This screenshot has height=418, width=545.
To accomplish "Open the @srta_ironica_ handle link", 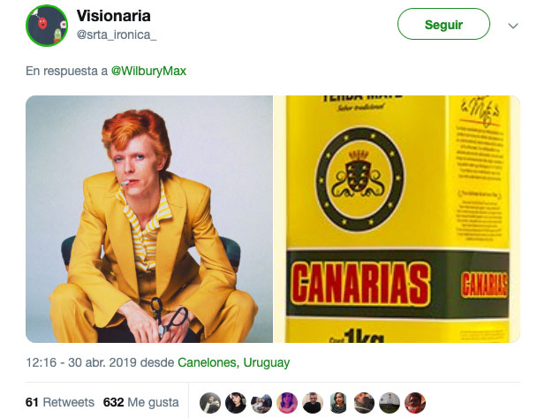I will click(117, 34).
